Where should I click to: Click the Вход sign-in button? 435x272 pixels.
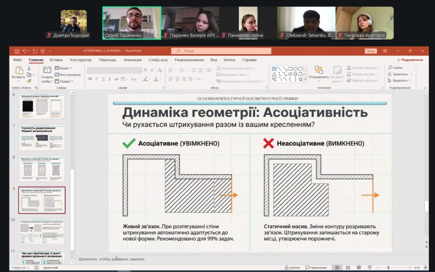point(370,51)
